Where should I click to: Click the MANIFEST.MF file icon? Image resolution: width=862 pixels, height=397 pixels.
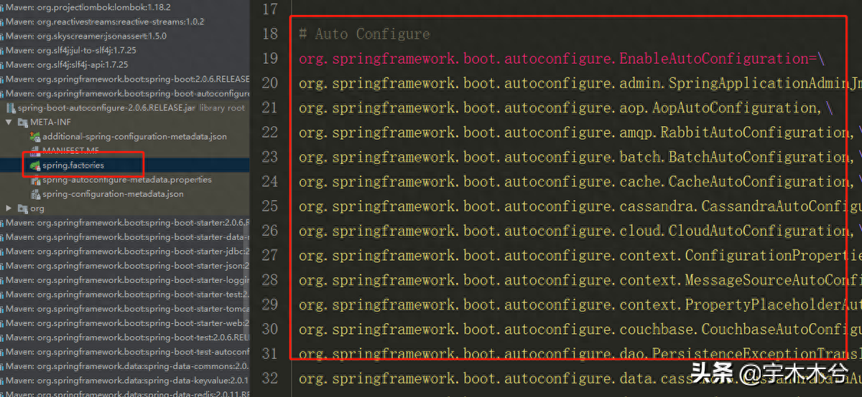[35, 151]
